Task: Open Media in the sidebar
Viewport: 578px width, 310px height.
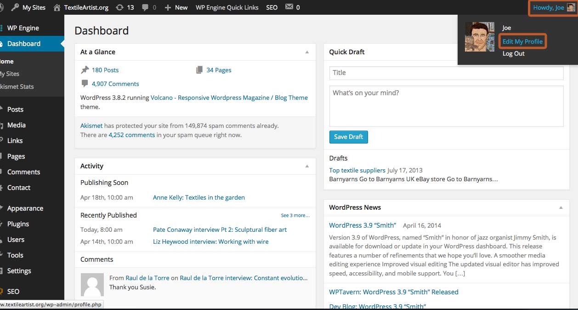Action: (x=17, y=125)
